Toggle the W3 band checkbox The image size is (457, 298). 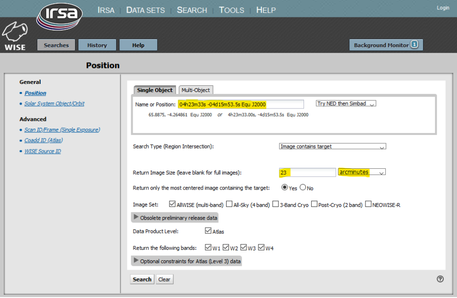click(244, 248)
